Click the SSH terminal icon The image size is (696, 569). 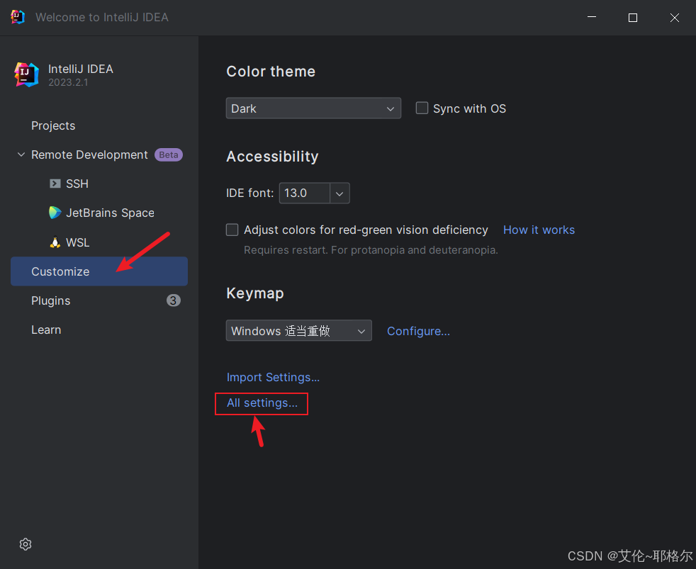coord(55,184)
